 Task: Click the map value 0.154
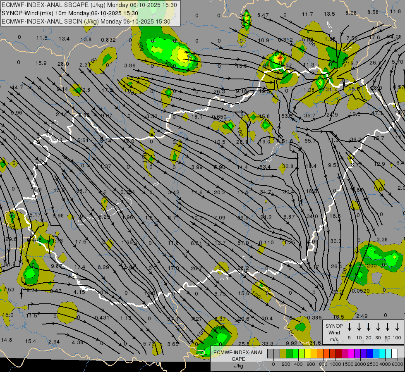(x=127, y=192)
